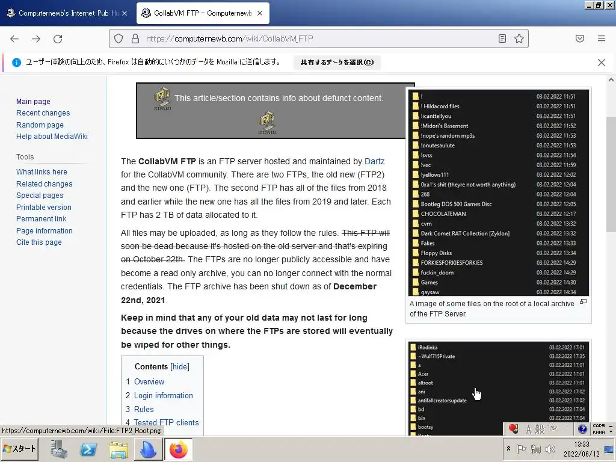Image resolution: width=616 pixels, height=462 pixels.
Task: Open Page information link
Action: (x=45, y=230)
